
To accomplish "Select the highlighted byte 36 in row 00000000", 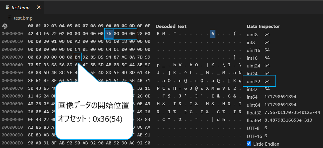I will click(x=109, y=34).
